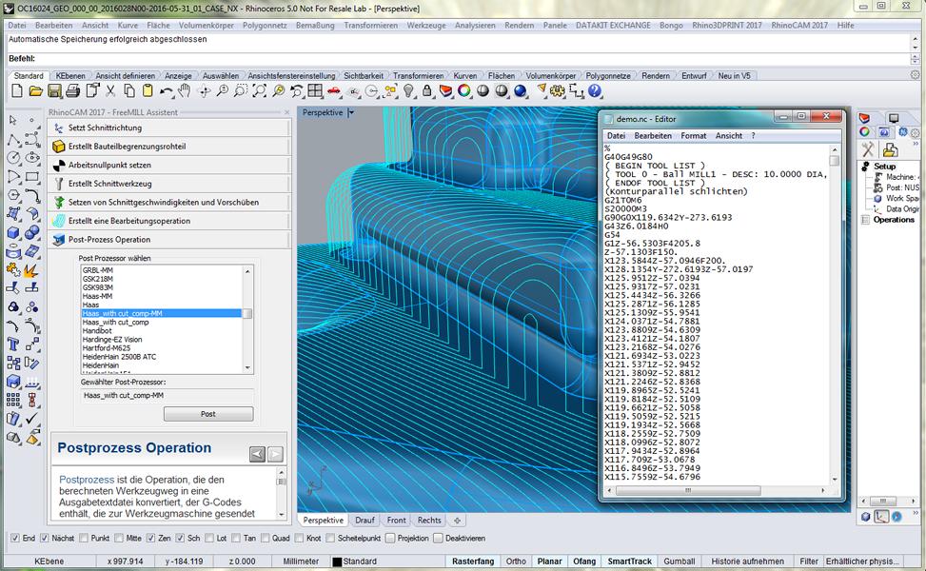Click the post processor list scrollbar thumb
This screenshot has width=926, height=571.
(x=248, y=313)
